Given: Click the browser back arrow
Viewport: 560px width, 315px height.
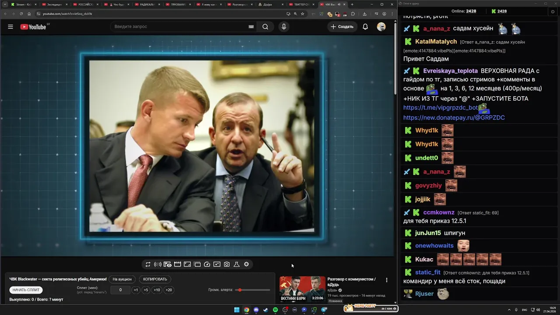Looking at the screenshot, I should (x=5, y=14).
